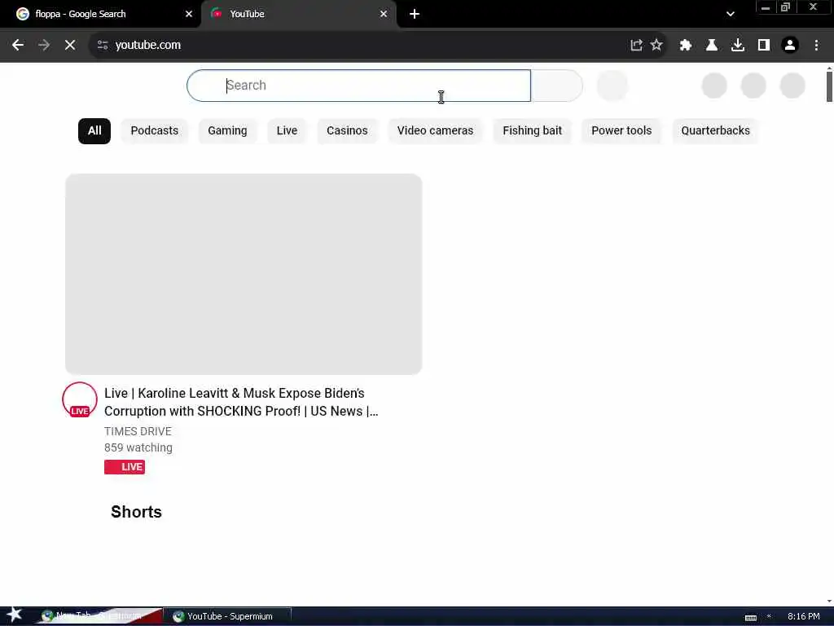Click the red LIVE badge under 859 watching
The image size is (834, 626).
coord(125,467)
